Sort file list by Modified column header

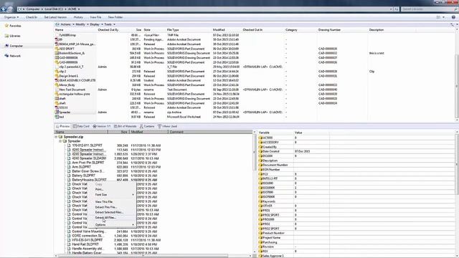[x=219, y=30]
